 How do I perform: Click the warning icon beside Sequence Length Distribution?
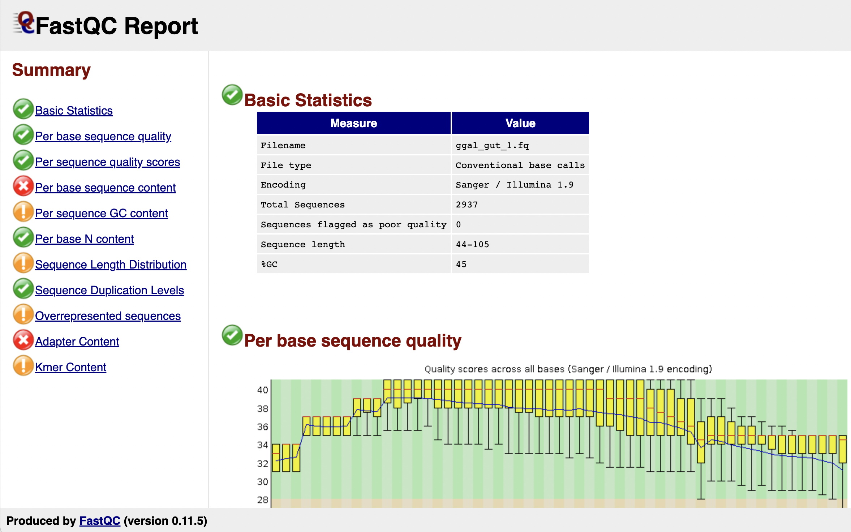23,263
